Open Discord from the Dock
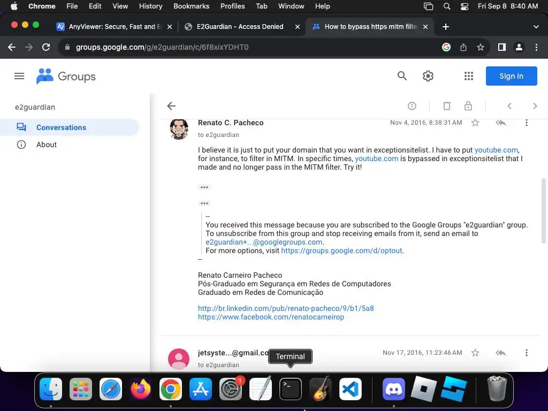This screenshot has height=411, width=548. click(x=394, y=389)
